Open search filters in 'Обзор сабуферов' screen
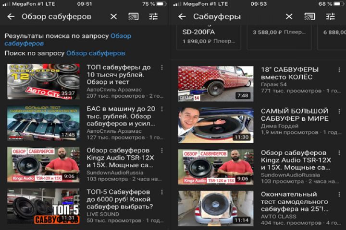Screen dimensions: 346x230 [153, 16]
